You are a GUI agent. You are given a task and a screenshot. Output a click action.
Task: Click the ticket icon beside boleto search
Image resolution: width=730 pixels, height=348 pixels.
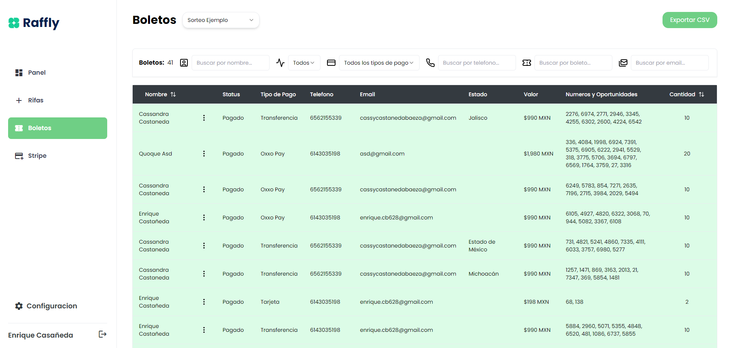coord(527,63)
